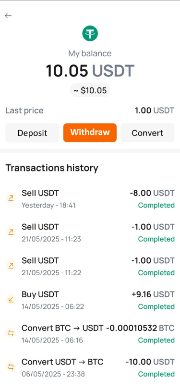Select the Convert button

[147, 133]
